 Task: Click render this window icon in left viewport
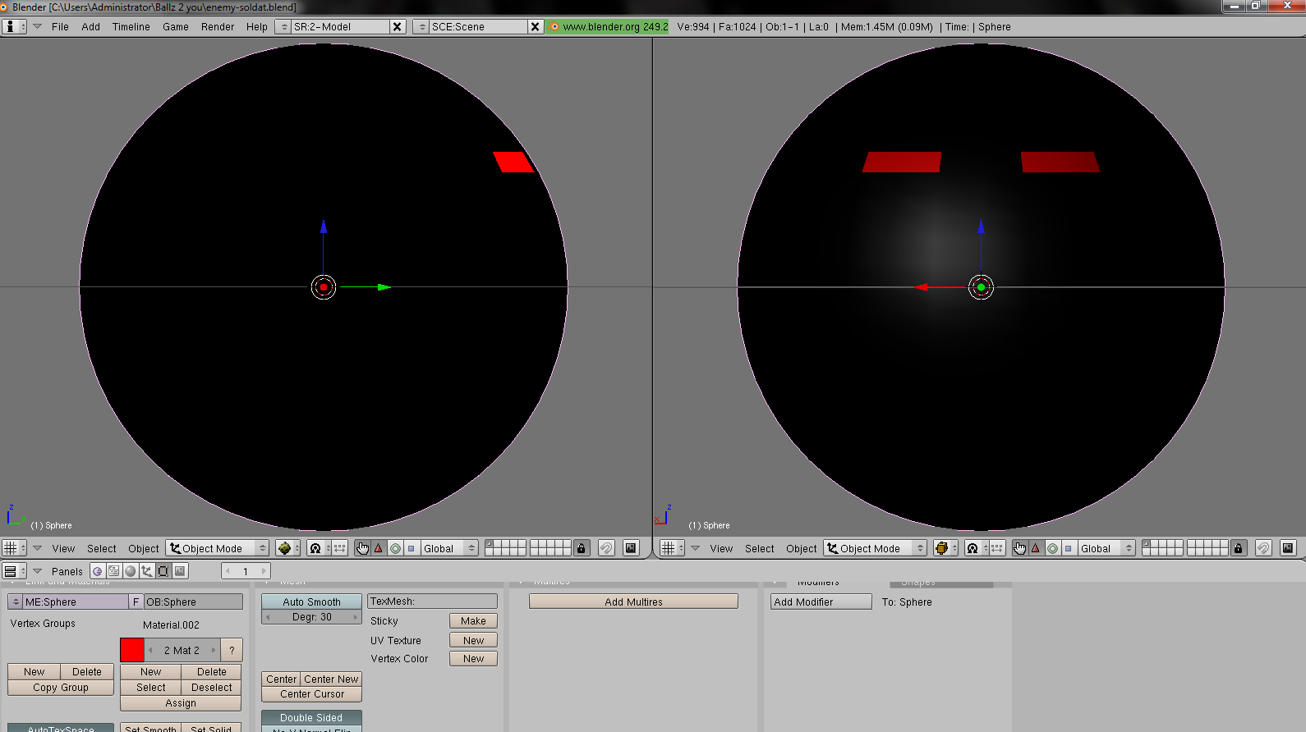(631, 548)
